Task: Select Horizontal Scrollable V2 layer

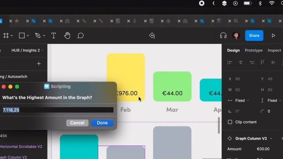Action: (21, 147)
